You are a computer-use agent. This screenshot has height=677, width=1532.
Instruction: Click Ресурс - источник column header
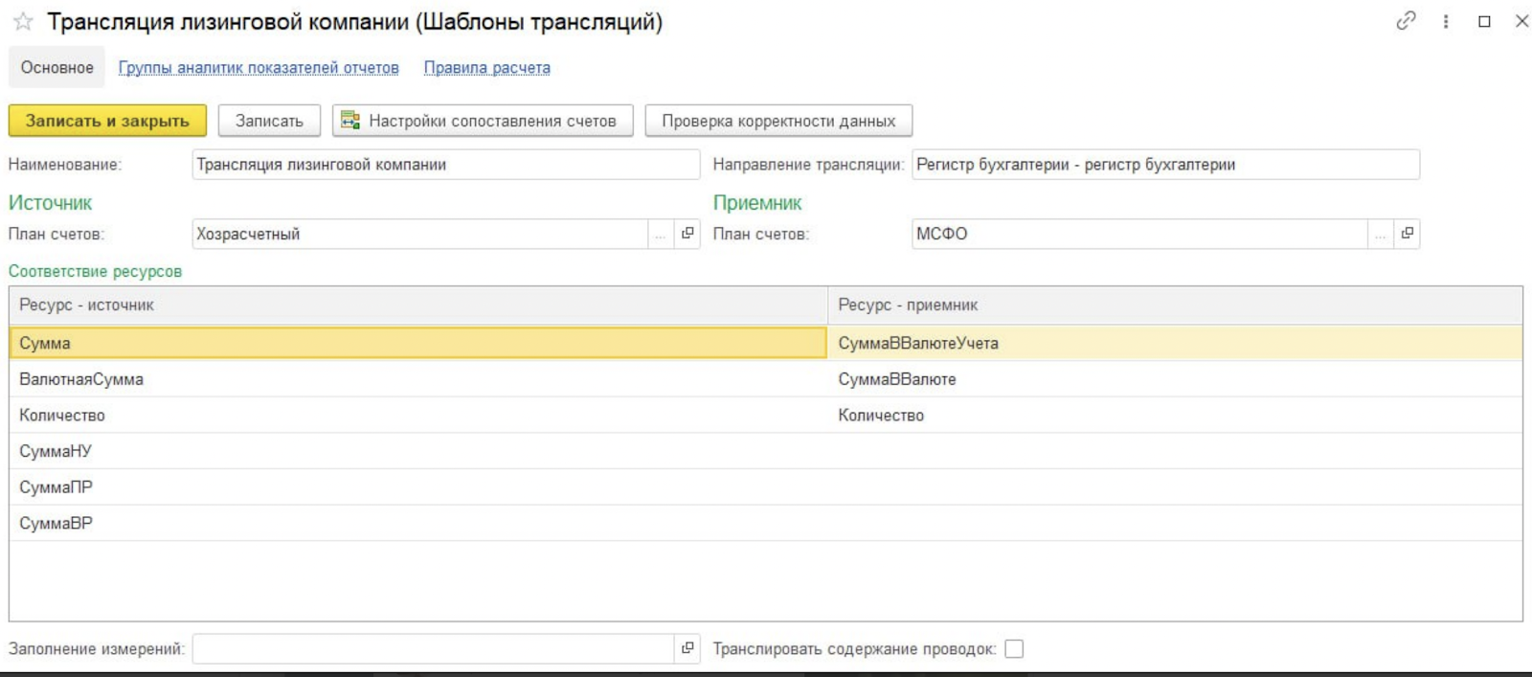point(418,305)
